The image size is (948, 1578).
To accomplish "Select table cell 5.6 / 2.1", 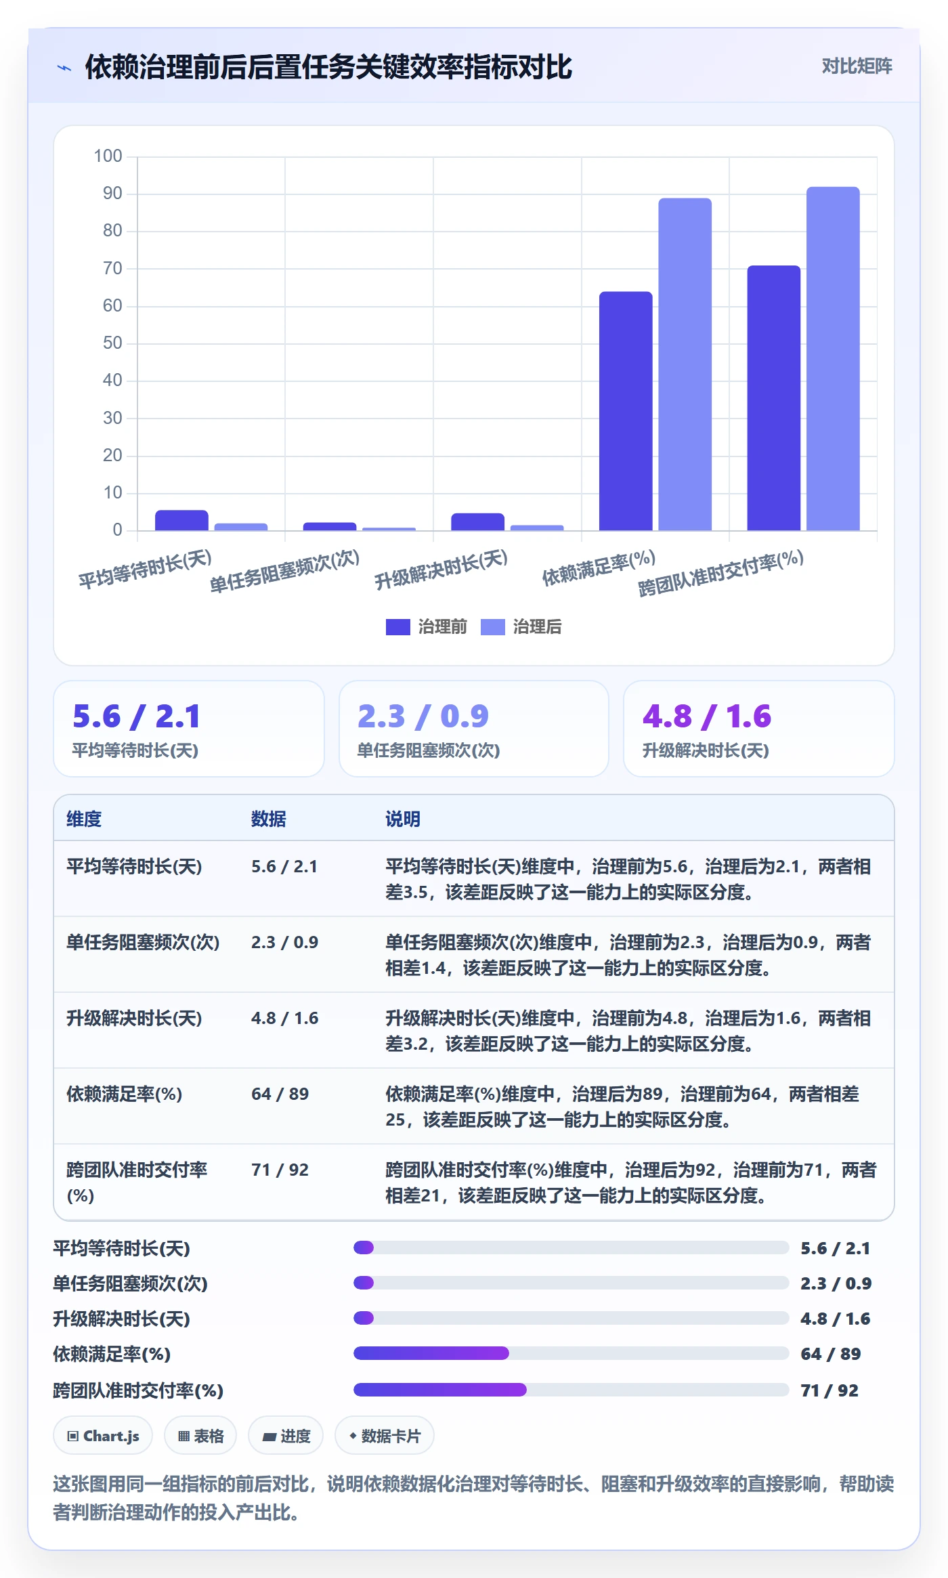I will tap(284, 866).
